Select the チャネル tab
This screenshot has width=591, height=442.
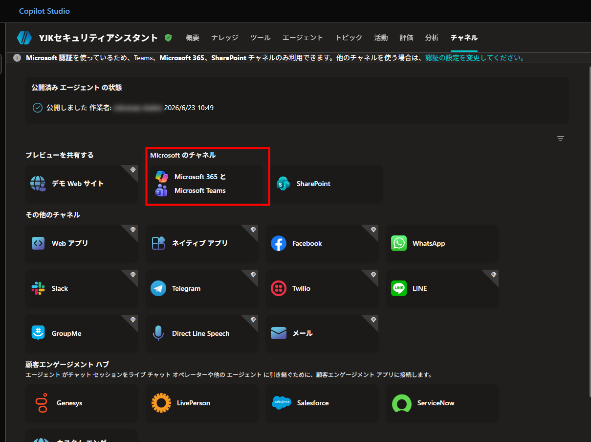tap(464, 38)
